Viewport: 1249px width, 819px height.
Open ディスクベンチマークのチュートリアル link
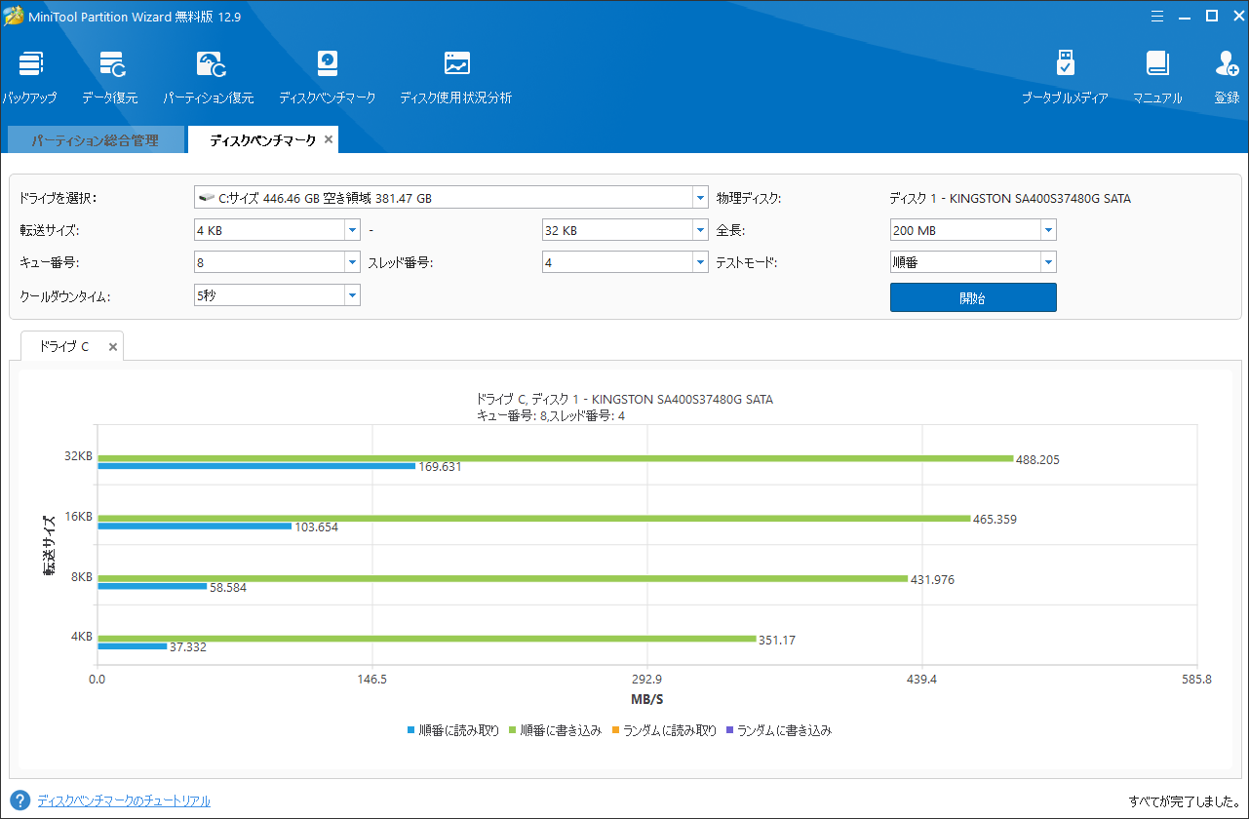(x=124, y=800)
